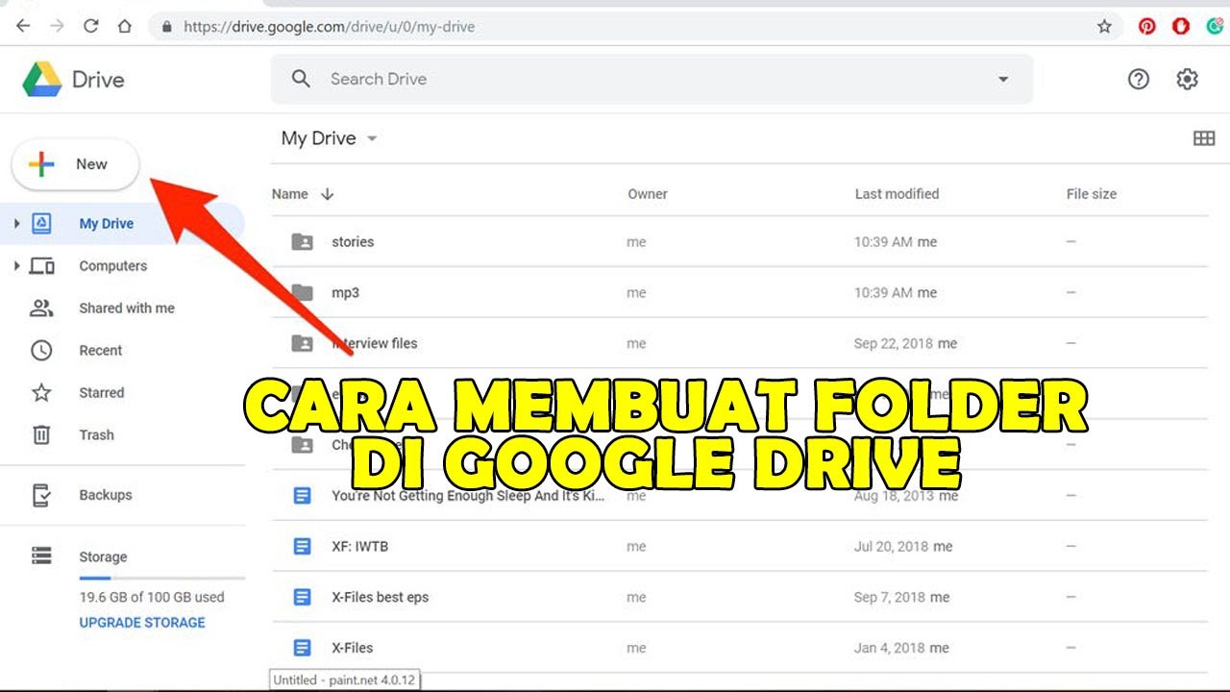Select the stories folder name
The width and height of the screenshot is (1230, 692).
353,241
